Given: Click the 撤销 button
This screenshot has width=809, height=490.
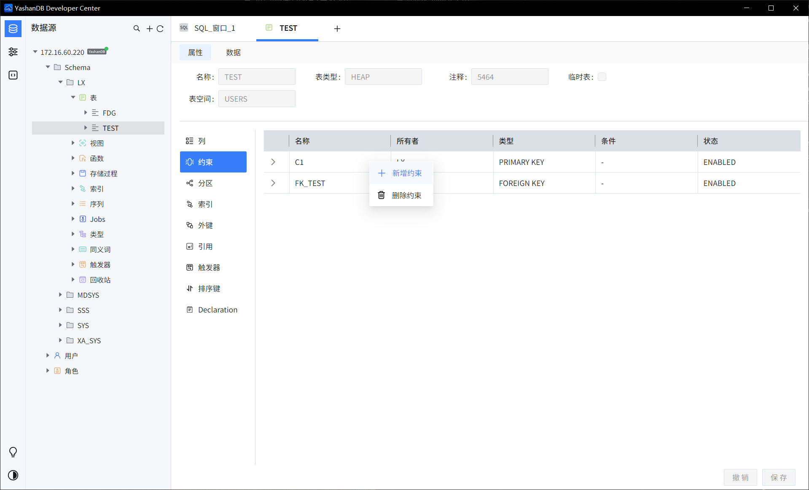Looking at the screenshot, I should point(740,477).
